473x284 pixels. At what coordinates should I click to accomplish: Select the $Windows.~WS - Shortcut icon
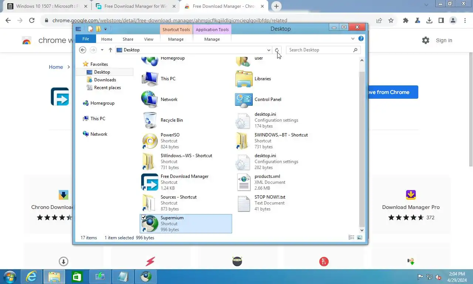click(x=150, y=162)
